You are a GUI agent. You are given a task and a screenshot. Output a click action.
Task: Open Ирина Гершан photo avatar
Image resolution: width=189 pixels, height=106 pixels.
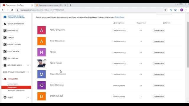(x=41, y=63)
